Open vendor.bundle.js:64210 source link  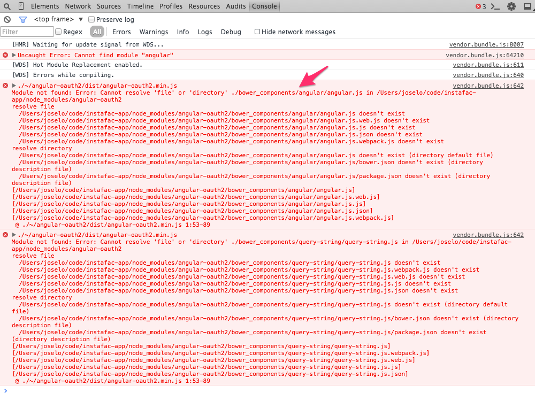click(485, 55)
